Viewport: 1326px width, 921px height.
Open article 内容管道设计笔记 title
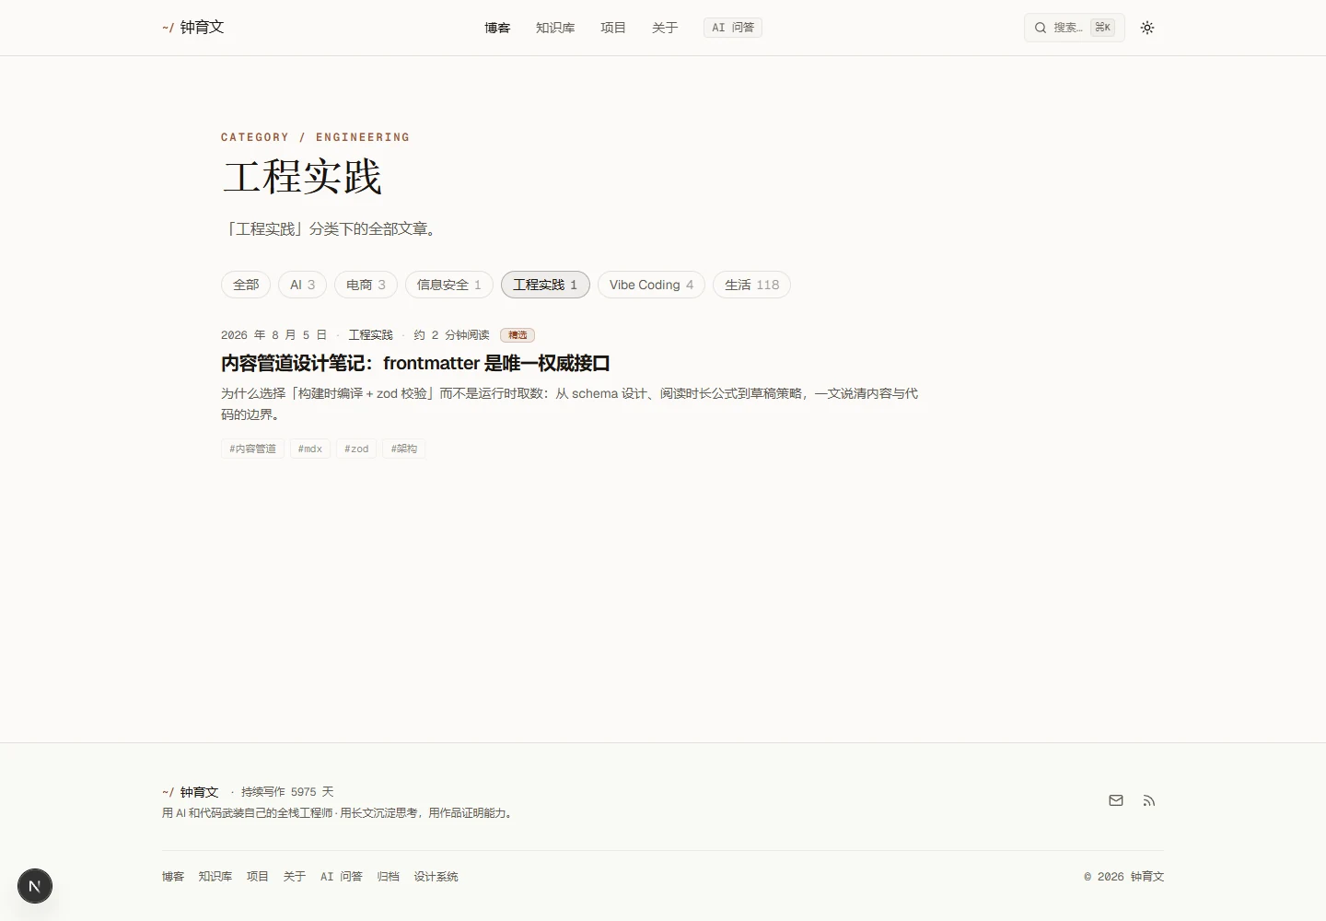tap(415, 363)
